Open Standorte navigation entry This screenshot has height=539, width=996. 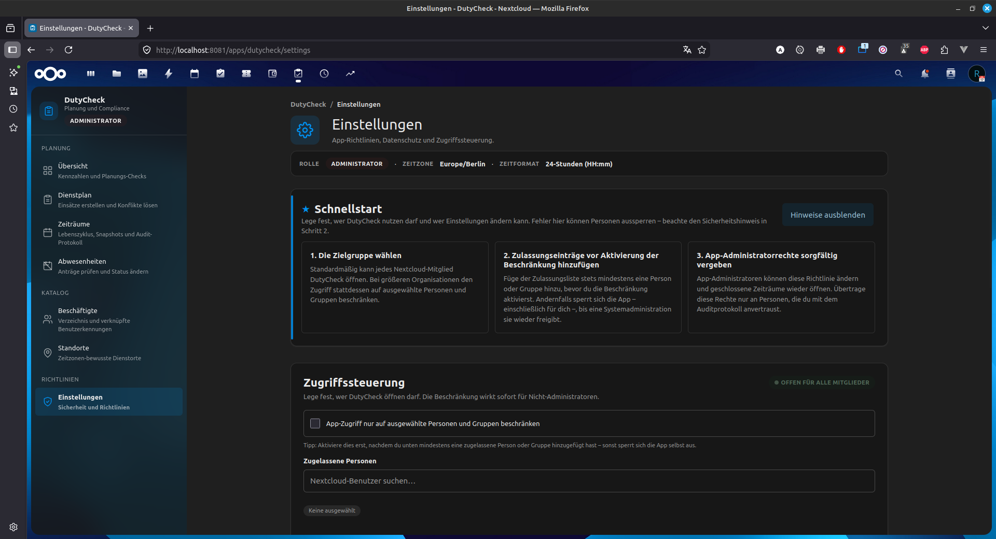click(x=109, y=352)
